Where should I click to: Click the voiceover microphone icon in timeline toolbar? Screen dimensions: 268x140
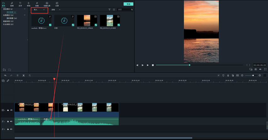coord(228,75)
